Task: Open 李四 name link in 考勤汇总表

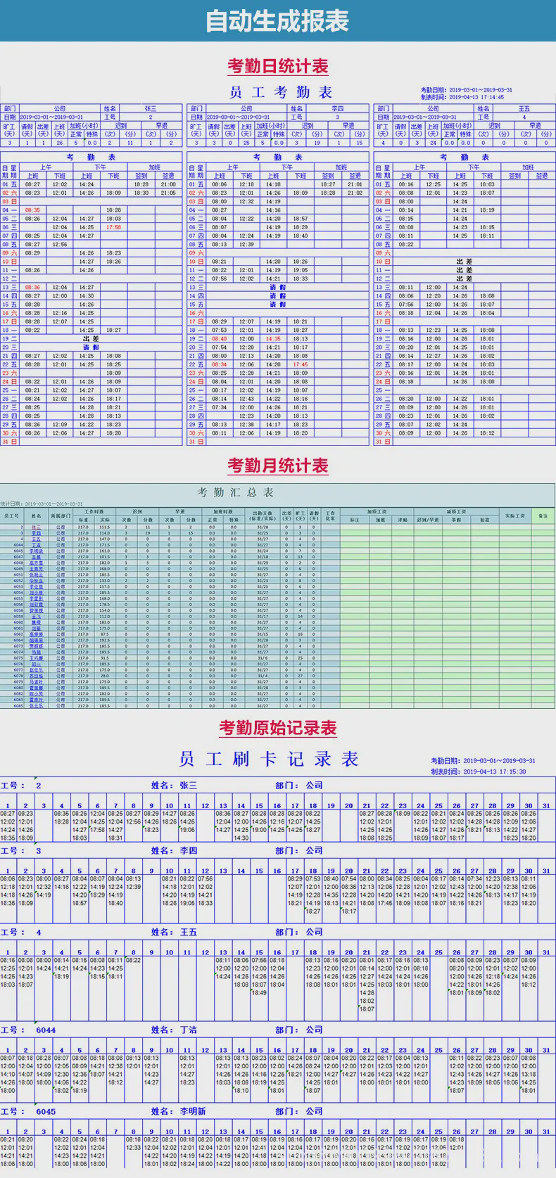Action: pos(36,533)
